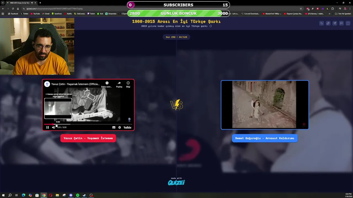Open File Explorer from taskbar
Image resolution: width=353 pixels, height=198 pixels.
(57, 195)
